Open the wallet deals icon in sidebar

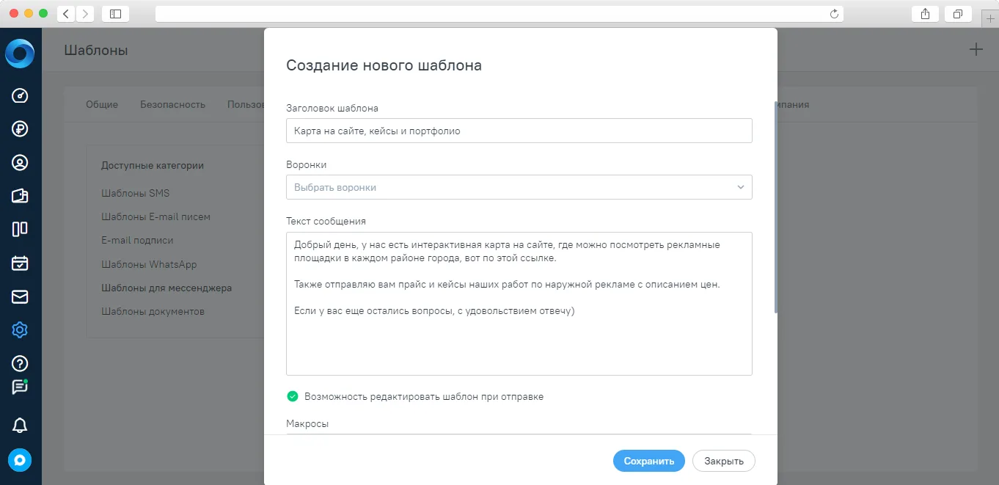[x=20, y=196]
